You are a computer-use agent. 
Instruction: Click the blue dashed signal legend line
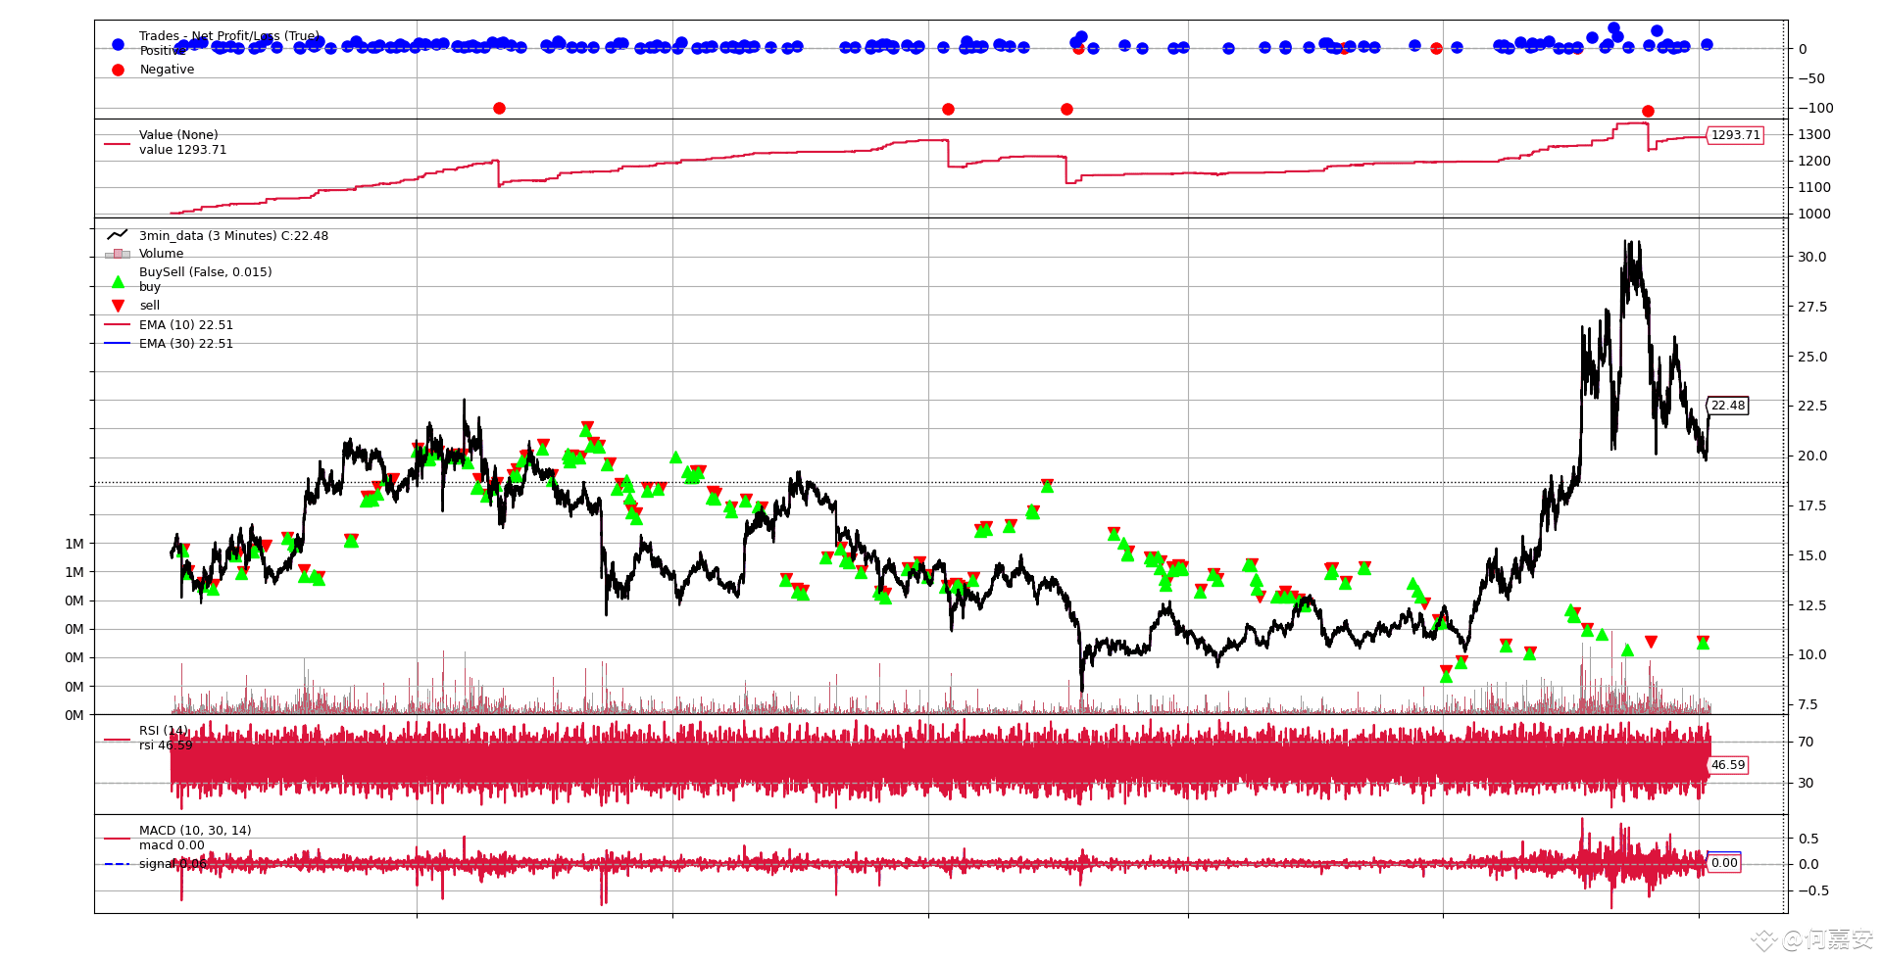pos(118,864)
